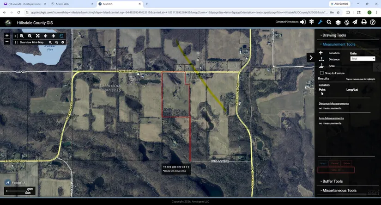
Task: Click the print map icon
Action: coord(364,22)
